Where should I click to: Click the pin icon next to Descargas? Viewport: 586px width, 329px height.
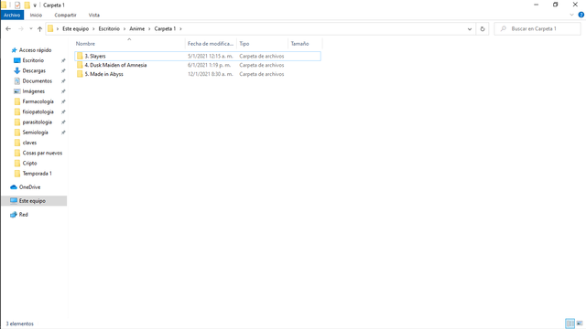63,71
